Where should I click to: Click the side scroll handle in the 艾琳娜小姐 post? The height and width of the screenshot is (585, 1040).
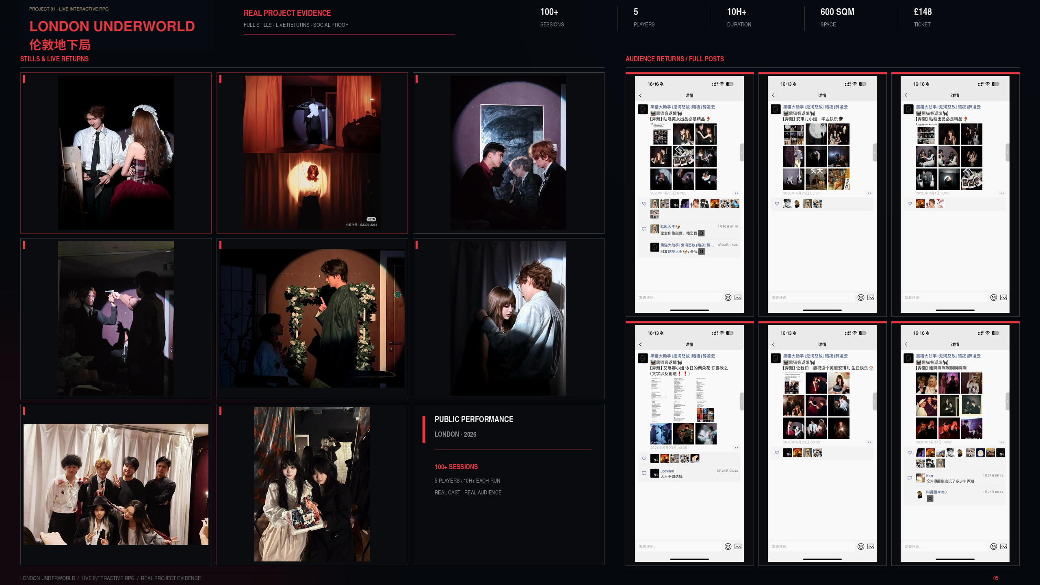click(741, 401)
